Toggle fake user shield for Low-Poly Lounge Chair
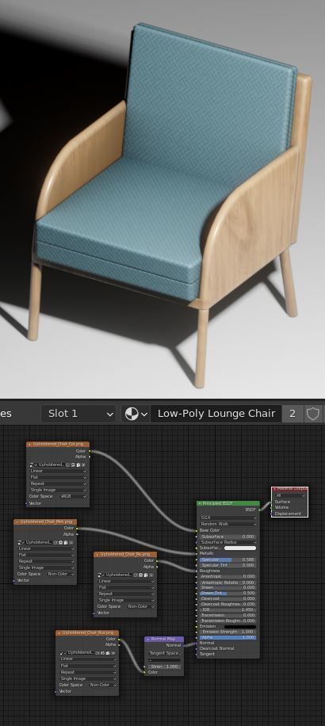The height and width of the screenshot is (726, 325). pos(313,414)
